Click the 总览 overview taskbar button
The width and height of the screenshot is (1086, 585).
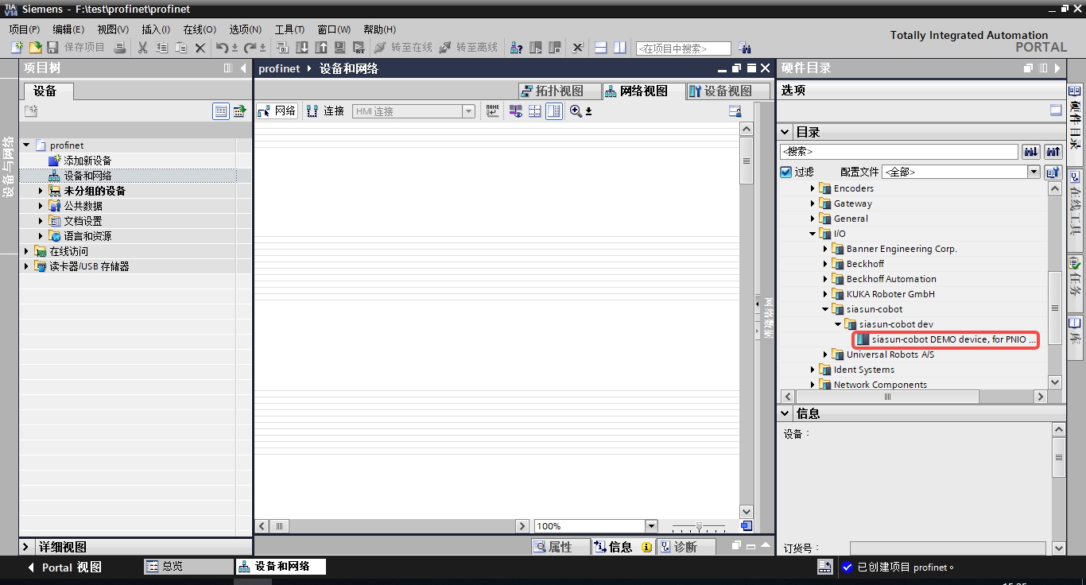click(188, 567)
